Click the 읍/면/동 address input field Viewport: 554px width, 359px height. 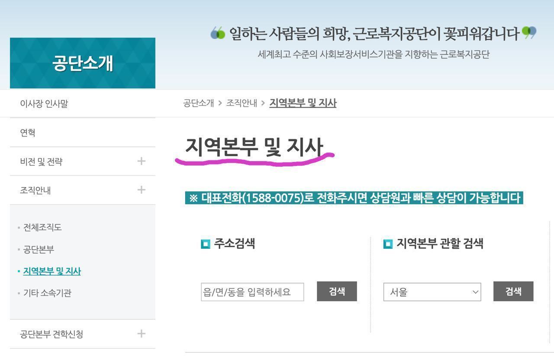pos(252,292)
